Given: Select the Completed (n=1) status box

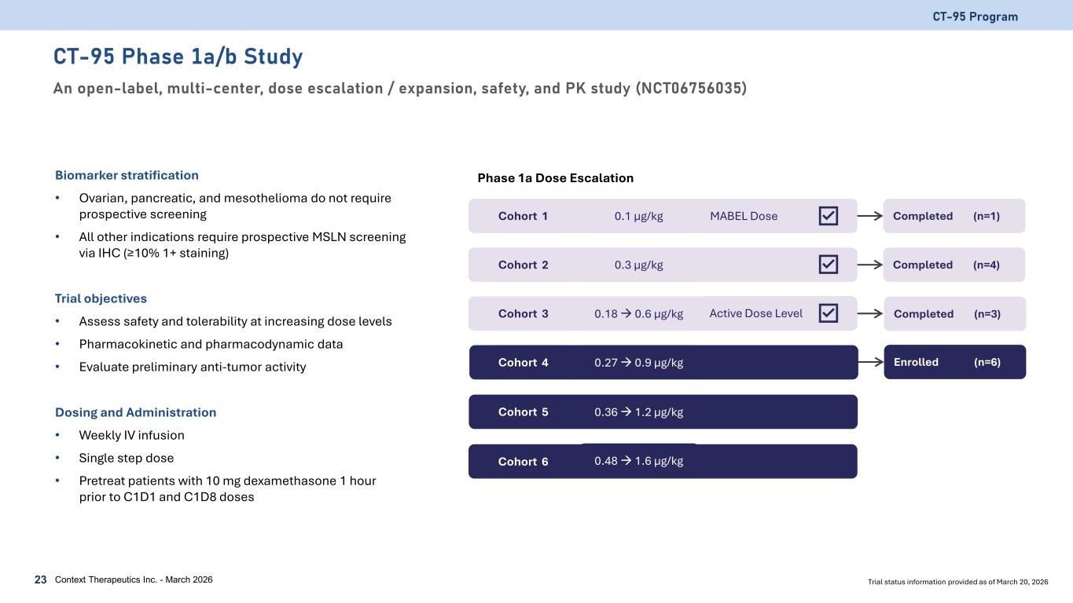Looking at the screenshot, I should (954, 216).
